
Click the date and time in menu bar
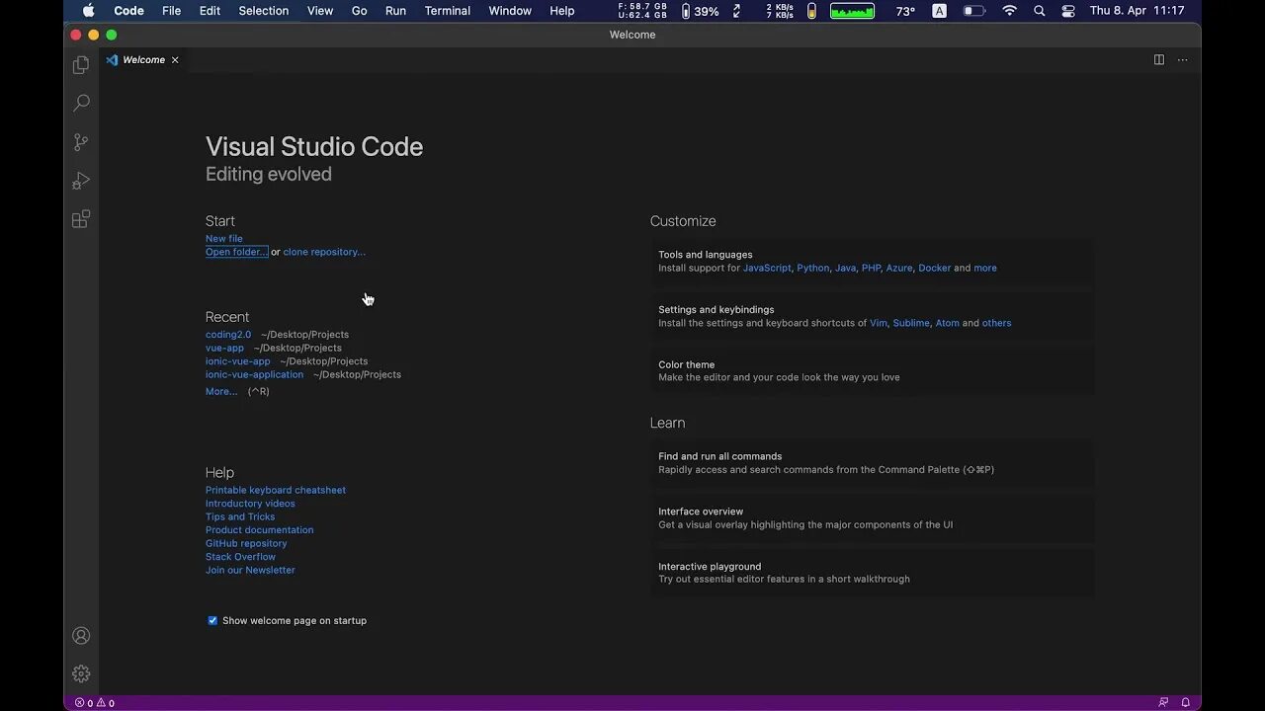point(1137,11)
